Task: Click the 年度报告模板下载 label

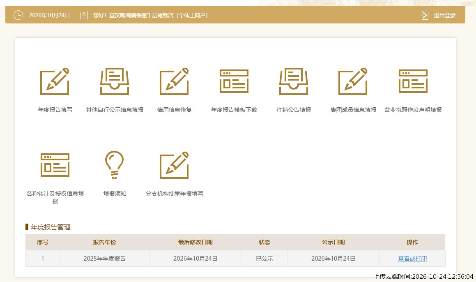Action: [234, 110]
